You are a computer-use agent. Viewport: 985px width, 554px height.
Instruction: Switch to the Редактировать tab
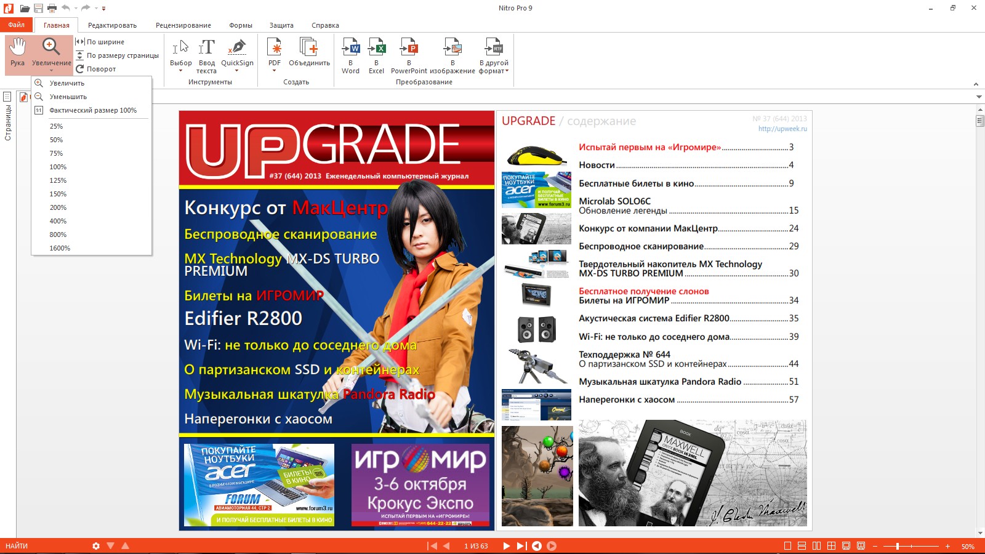(112, 25)
